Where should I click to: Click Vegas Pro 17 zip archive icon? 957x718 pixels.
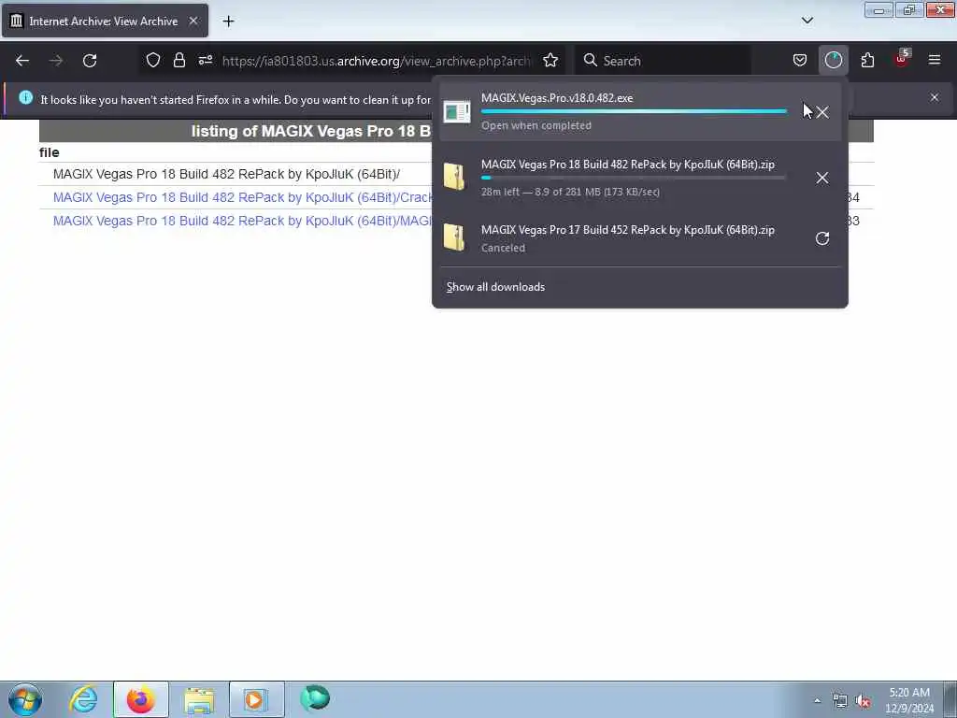coord(454,237)
